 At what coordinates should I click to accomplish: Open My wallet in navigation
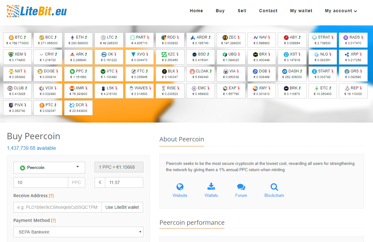(301, 11)
